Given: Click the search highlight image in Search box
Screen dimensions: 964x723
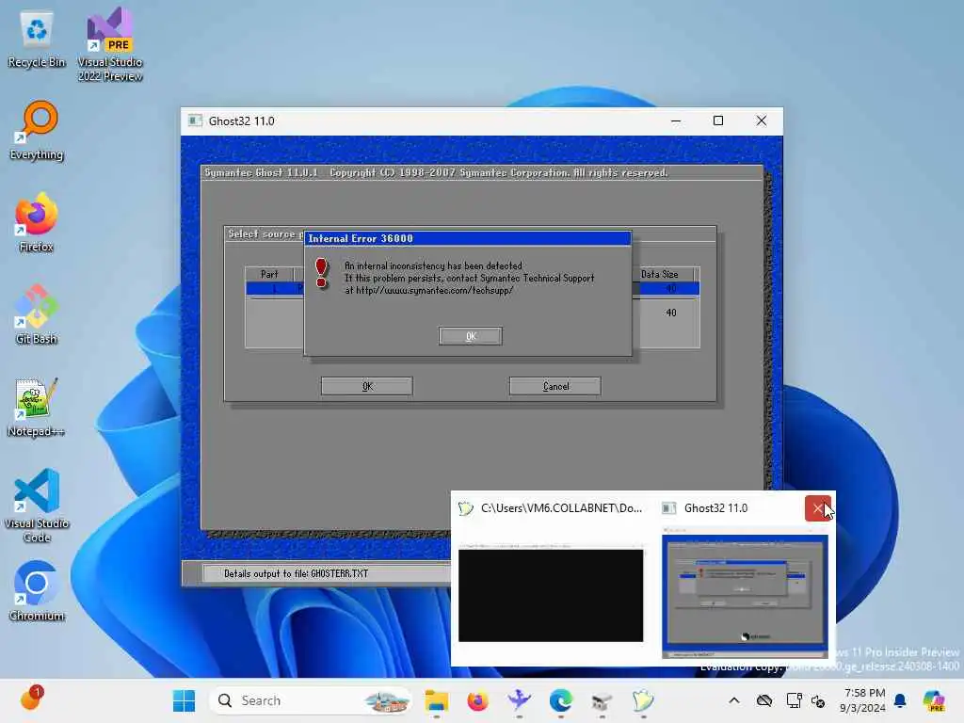Looking at the screenshot, I should tap(386, 700).
